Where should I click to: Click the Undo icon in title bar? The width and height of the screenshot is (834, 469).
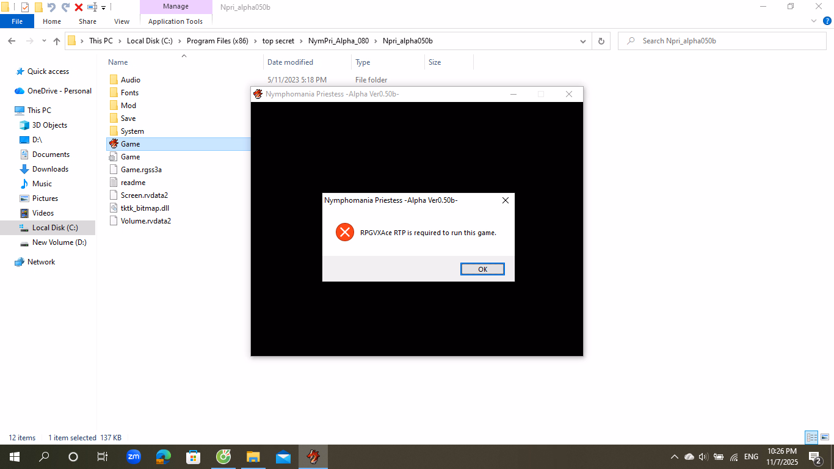(x=51, y=7)
